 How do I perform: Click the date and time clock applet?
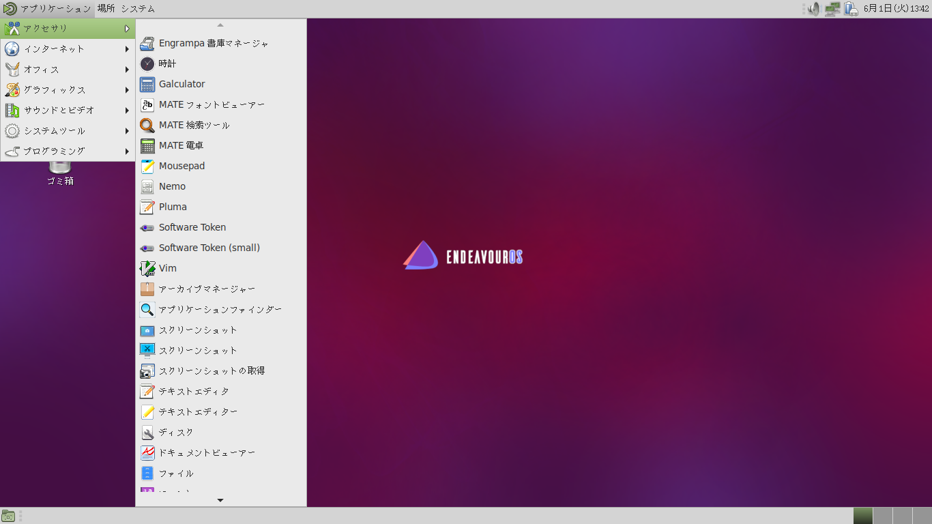[x=896, y=9]
